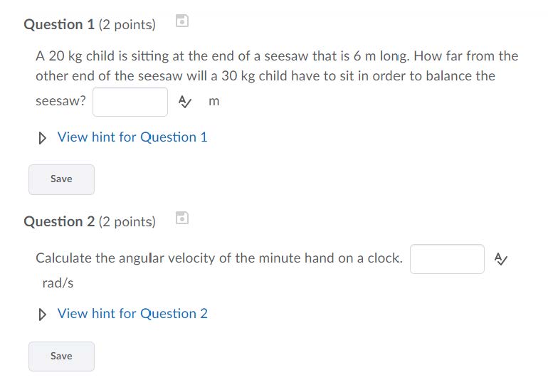Click the "m" unit label after the seesaw field
This screenshot has width=548, height=380.
(x=214, y=102)
